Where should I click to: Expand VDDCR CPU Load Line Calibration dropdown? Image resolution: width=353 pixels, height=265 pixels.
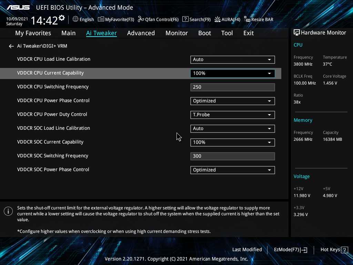click(232, 60)
